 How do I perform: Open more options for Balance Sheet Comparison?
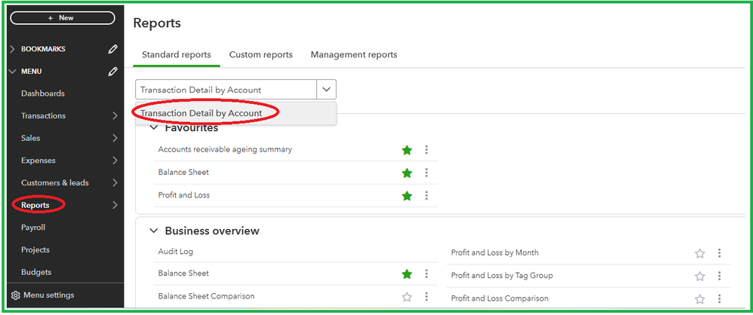coord(426,297)
